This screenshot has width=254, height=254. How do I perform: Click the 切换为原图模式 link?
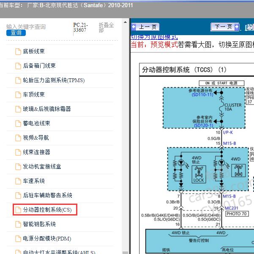point(154,37)
